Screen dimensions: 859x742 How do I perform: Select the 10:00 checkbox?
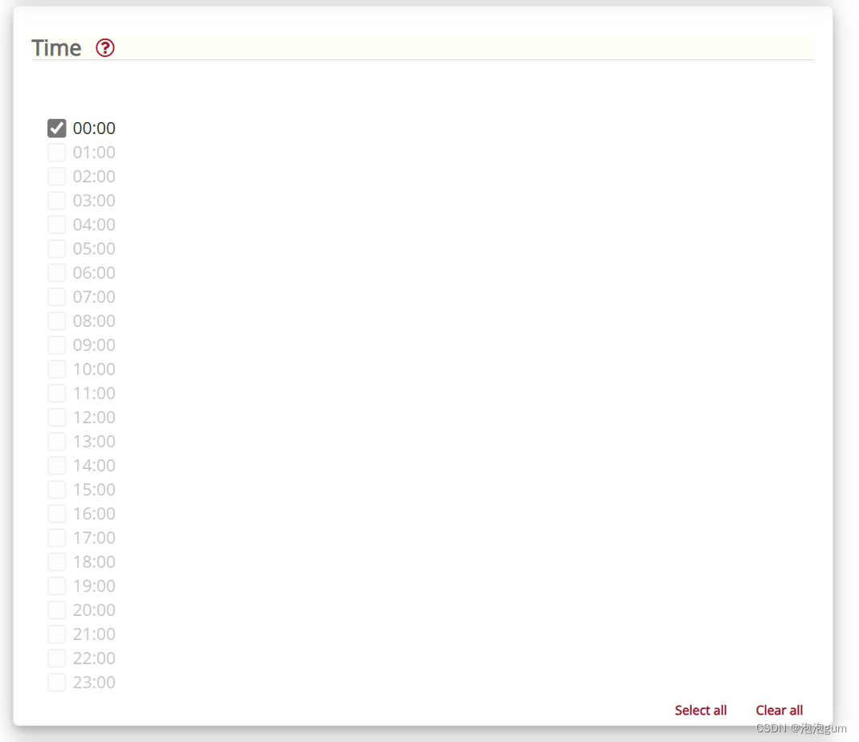(57, 369)
